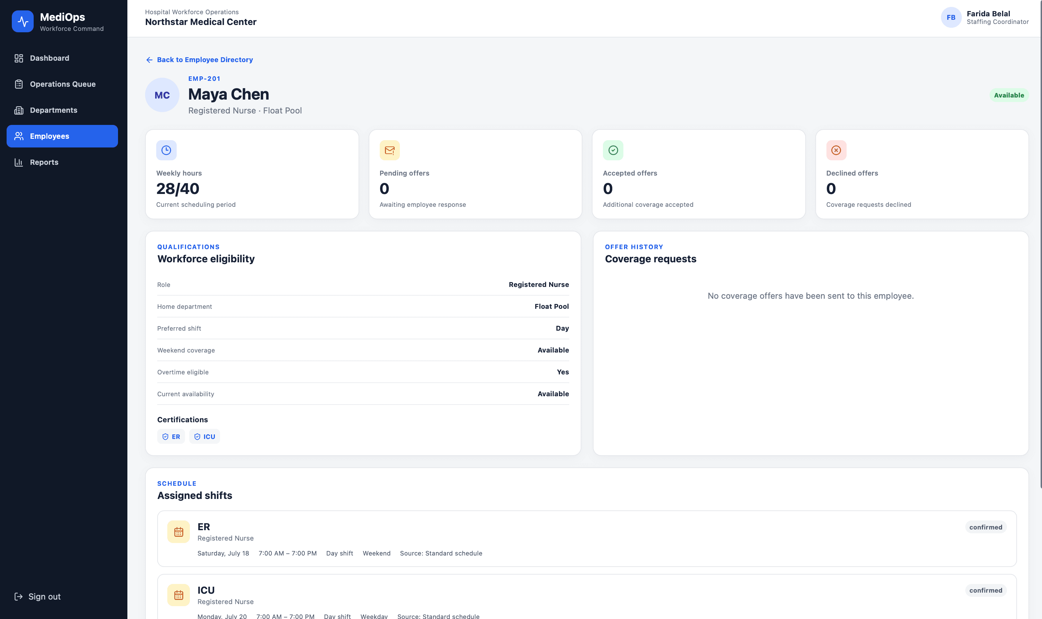
Task: Click the ICU certification shield icon
Action: coord(197,437)
